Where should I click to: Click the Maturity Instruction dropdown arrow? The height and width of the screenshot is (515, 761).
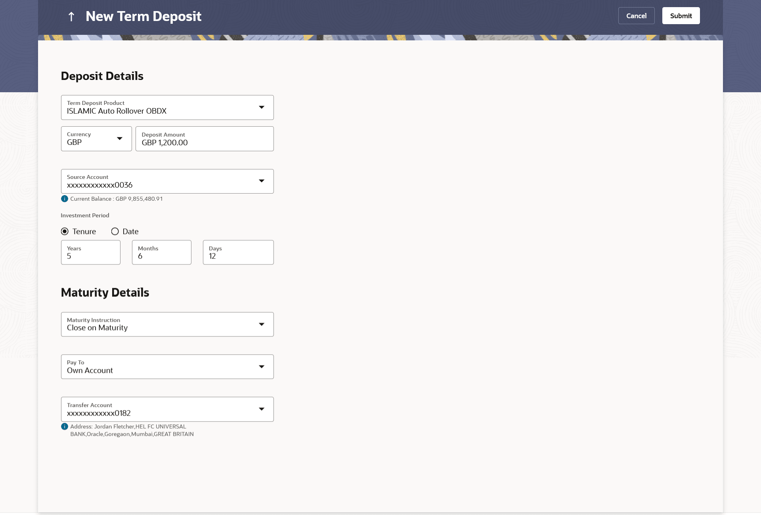tap(262, 324)
